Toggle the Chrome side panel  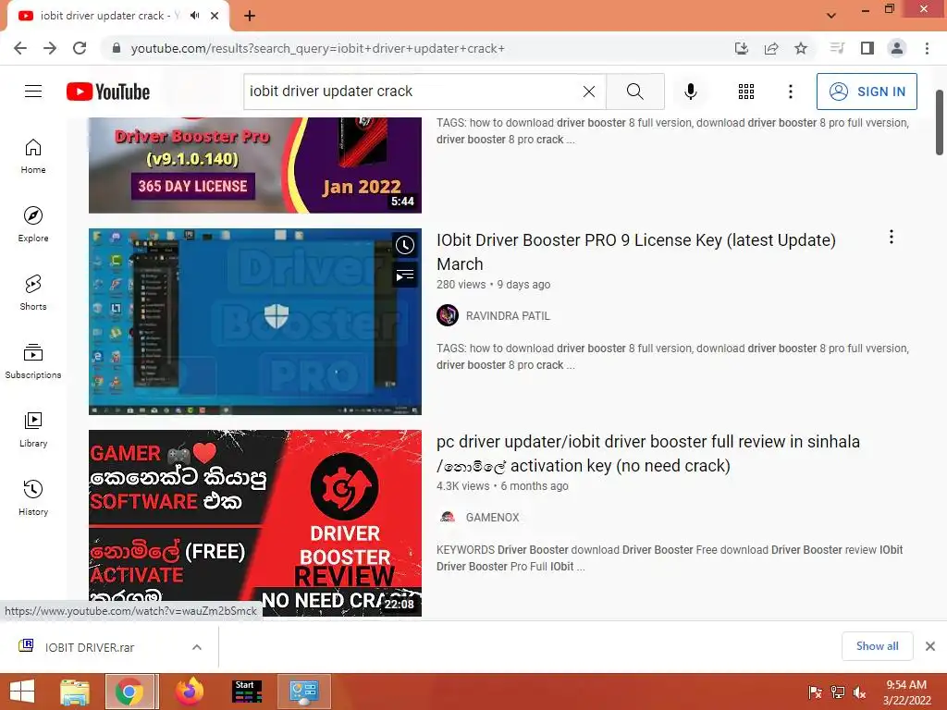pos(867,48)
